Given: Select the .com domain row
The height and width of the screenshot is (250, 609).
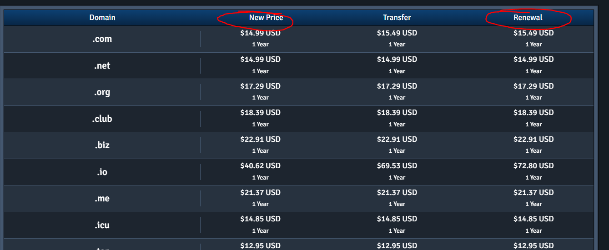Looking at the screenshot, I should [x=102, y=39].
